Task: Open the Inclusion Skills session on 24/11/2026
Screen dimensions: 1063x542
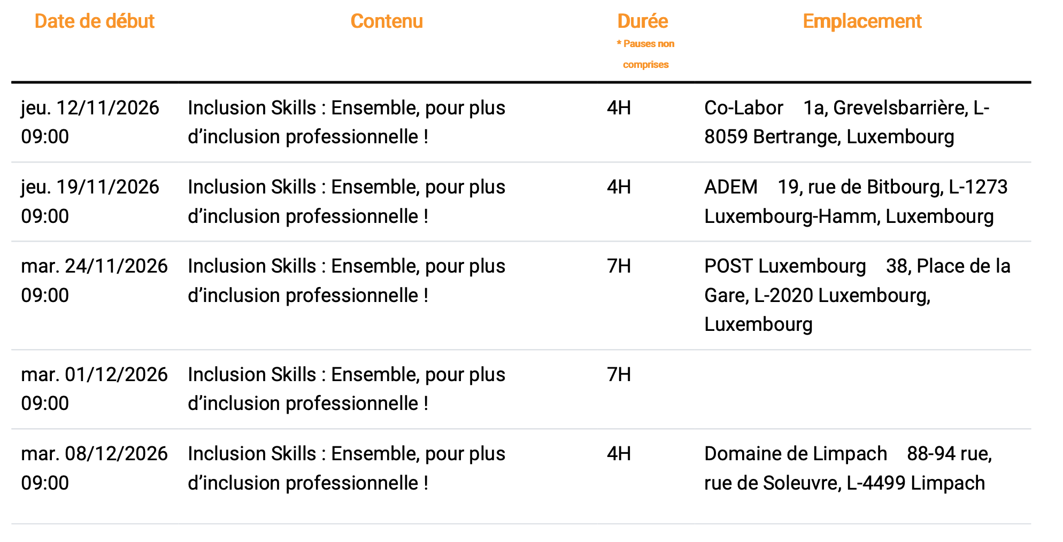Action: click(346, 281)
